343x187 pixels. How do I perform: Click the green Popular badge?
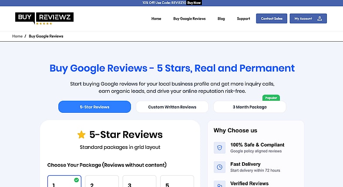click(271, 98)
